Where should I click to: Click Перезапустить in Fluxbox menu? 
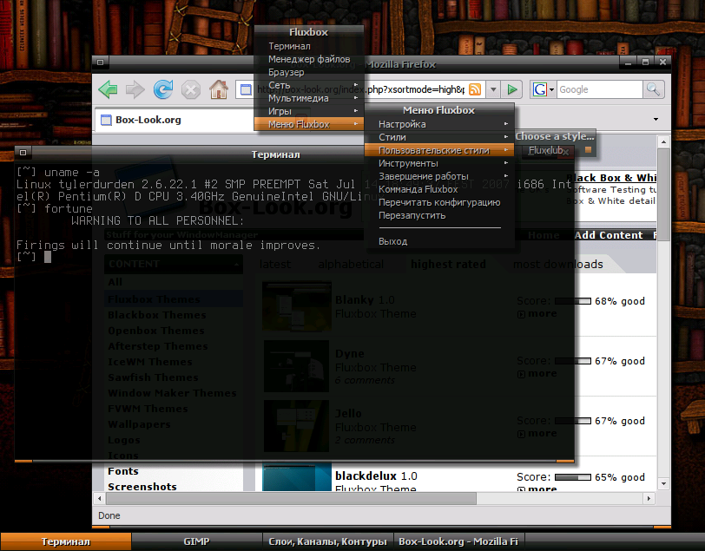click(439, 215)
